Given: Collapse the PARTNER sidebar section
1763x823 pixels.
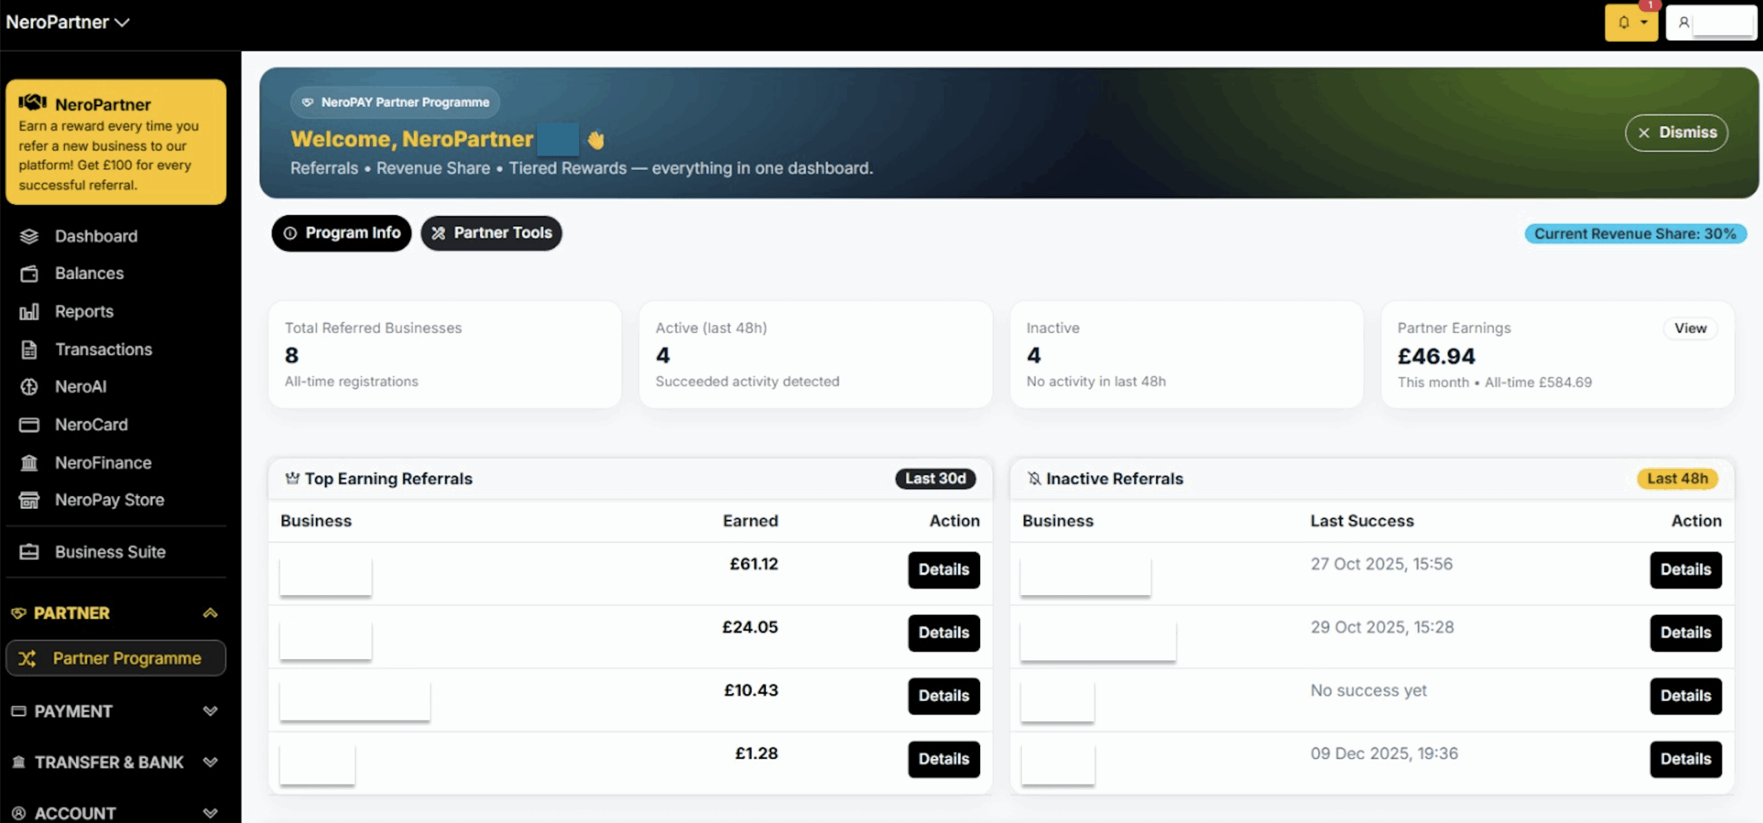Looking at the screenshot, I should 210,613.
